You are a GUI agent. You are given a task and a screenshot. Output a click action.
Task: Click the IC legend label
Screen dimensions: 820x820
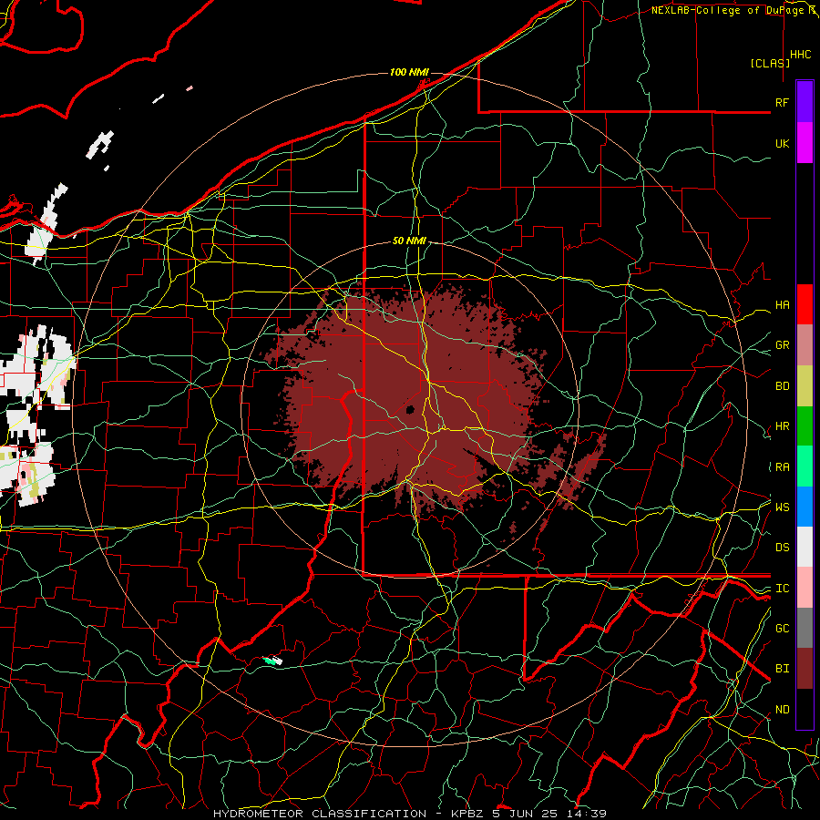click(x=782, y=589)
